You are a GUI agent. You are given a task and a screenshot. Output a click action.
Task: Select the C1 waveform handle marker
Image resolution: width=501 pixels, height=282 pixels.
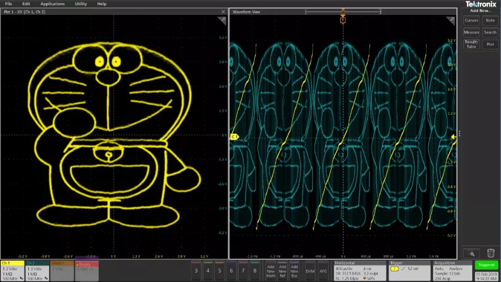point(234,137)
